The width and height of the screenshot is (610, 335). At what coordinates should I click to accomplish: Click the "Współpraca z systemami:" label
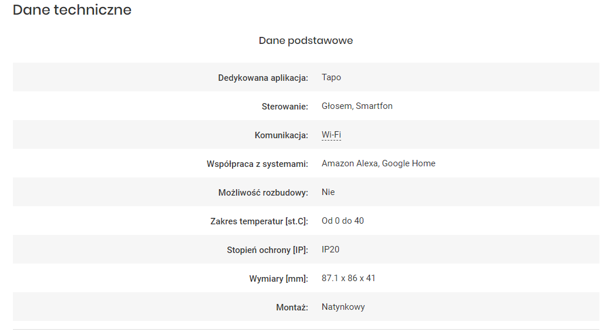coord(253,164)
